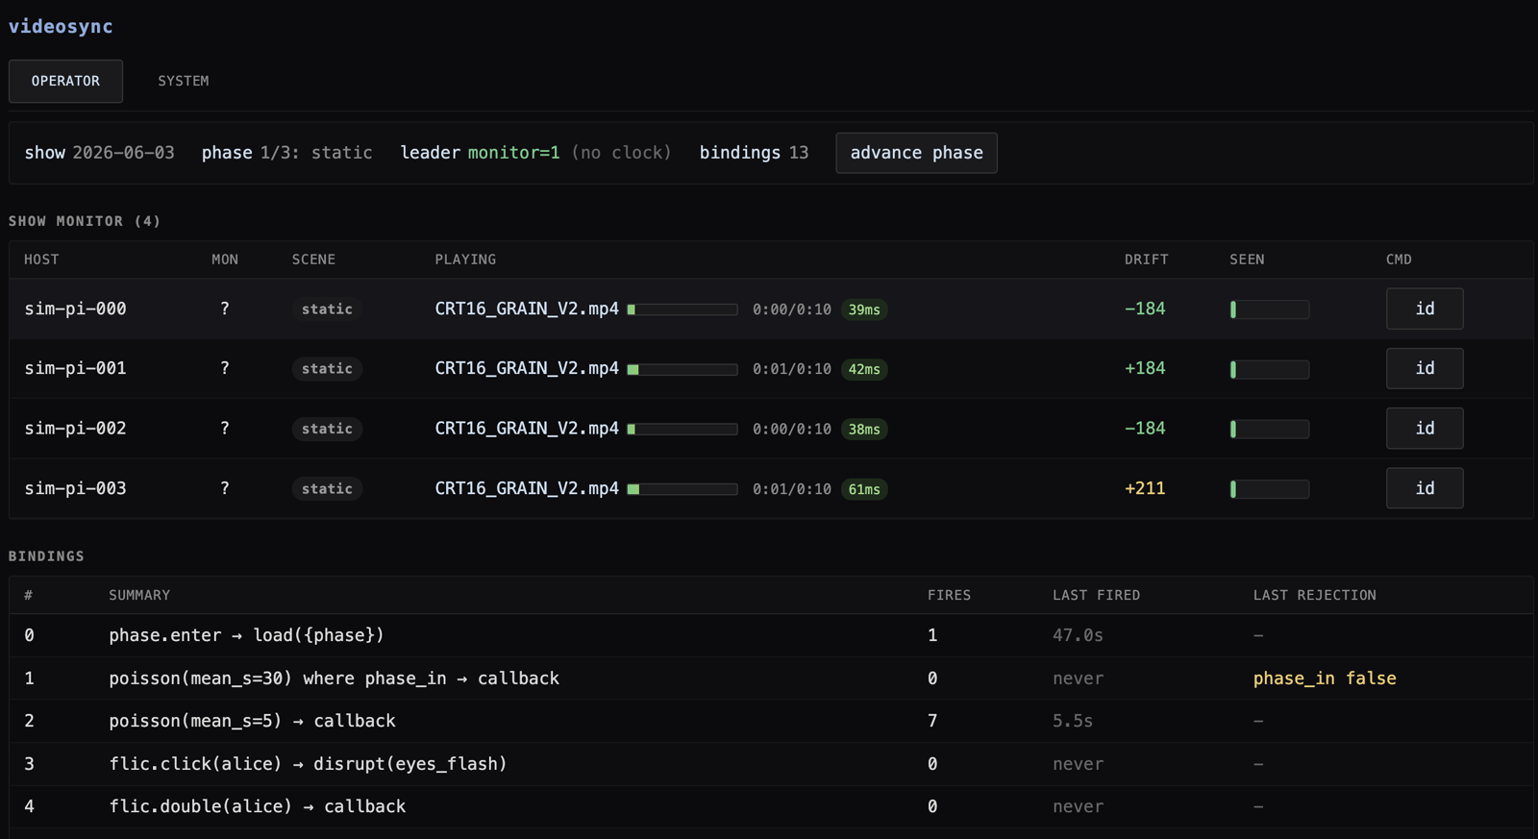Image resolution: width=1538 pixels, height=839 pixels.
Task: Click the seen indicator bar for sim-pi-000
Action: click(x=1269, y=309)
